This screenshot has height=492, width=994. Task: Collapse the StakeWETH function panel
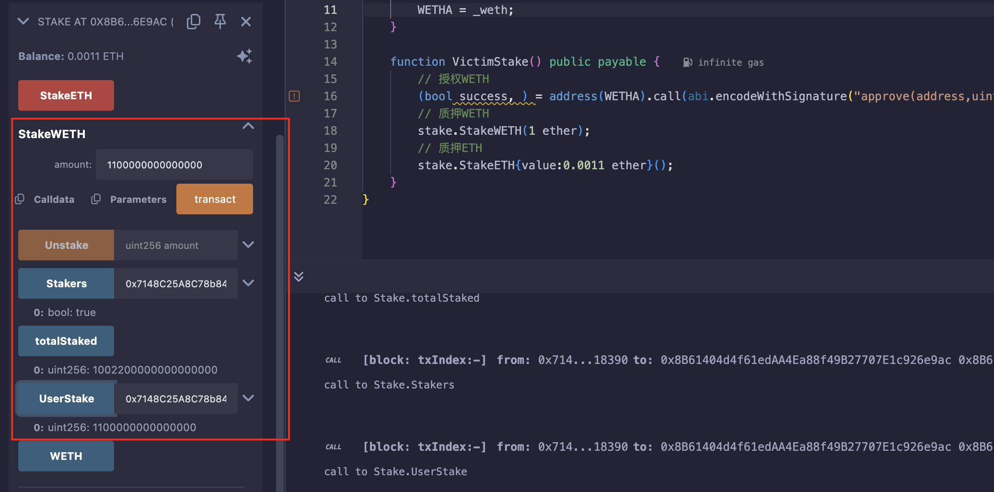click(x=248, y=126)
